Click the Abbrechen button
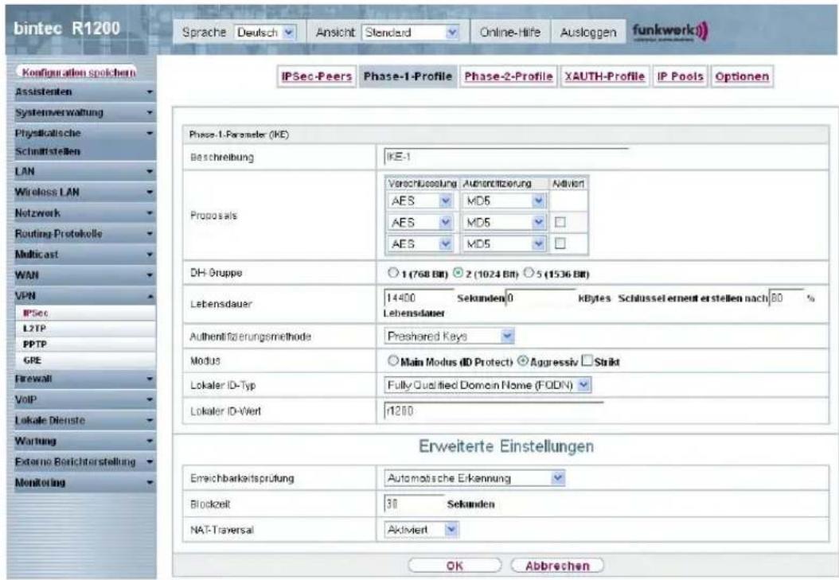Screen dimensions: 839x580 [x=557, y=566]
